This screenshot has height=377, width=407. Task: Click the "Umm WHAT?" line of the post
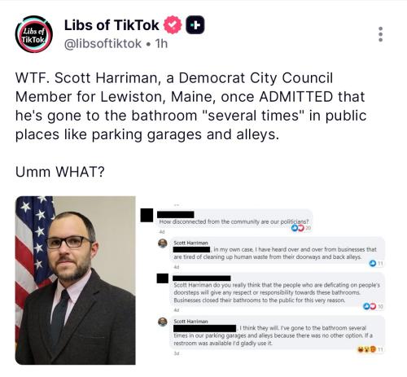pos(60,172)
